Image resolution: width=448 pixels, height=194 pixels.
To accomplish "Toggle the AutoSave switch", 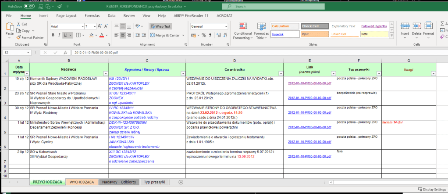I will point(29,7).
